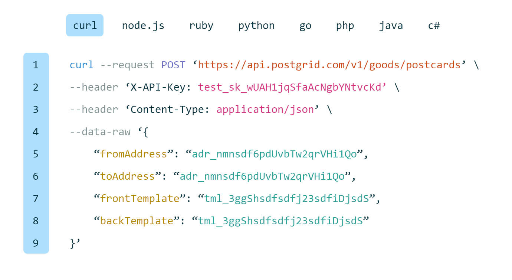This screenshot has width=512, height=280.
Task: Show the c# code example
Action: [x=434, y=26]
